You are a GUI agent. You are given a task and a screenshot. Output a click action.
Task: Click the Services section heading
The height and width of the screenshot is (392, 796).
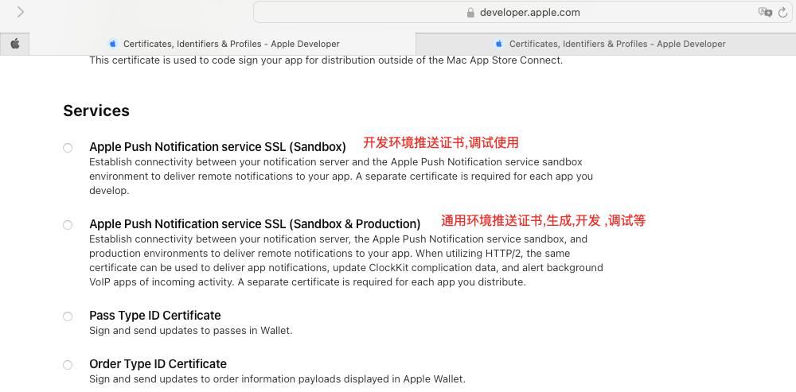pyautogui.click(x=96, y=111)
